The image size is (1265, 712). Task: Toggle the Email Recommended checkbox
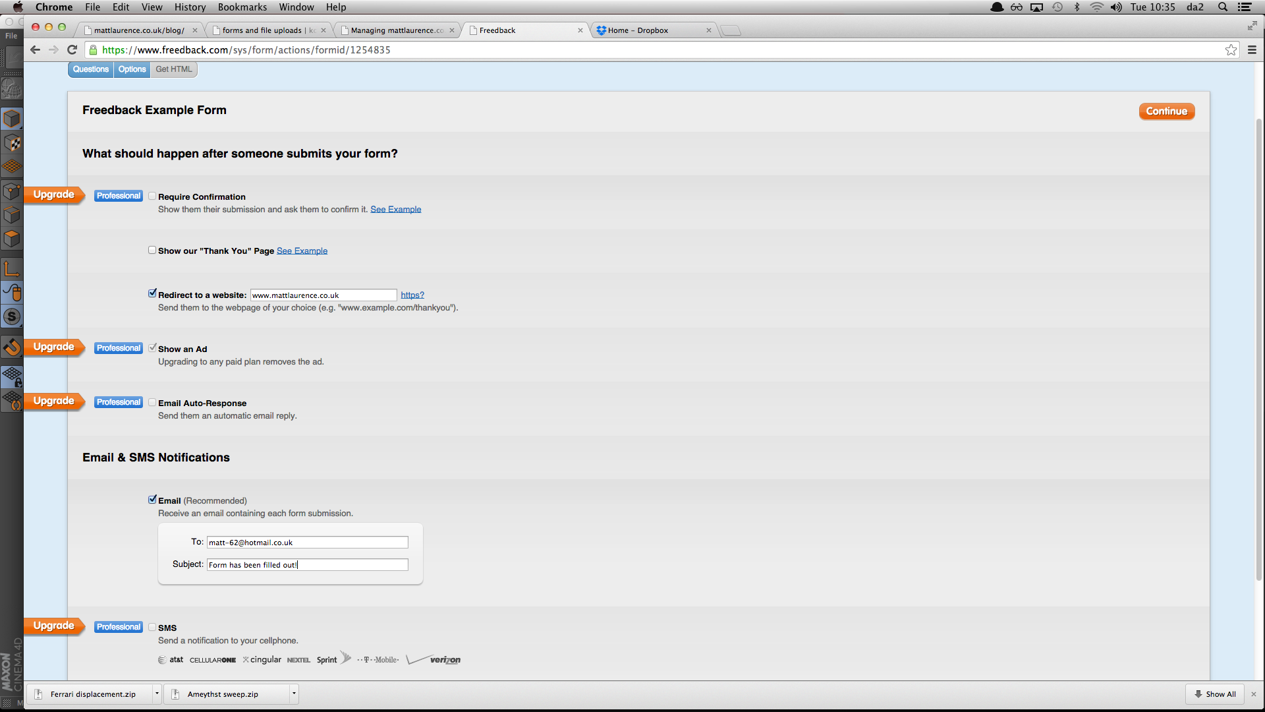[152, 500]
